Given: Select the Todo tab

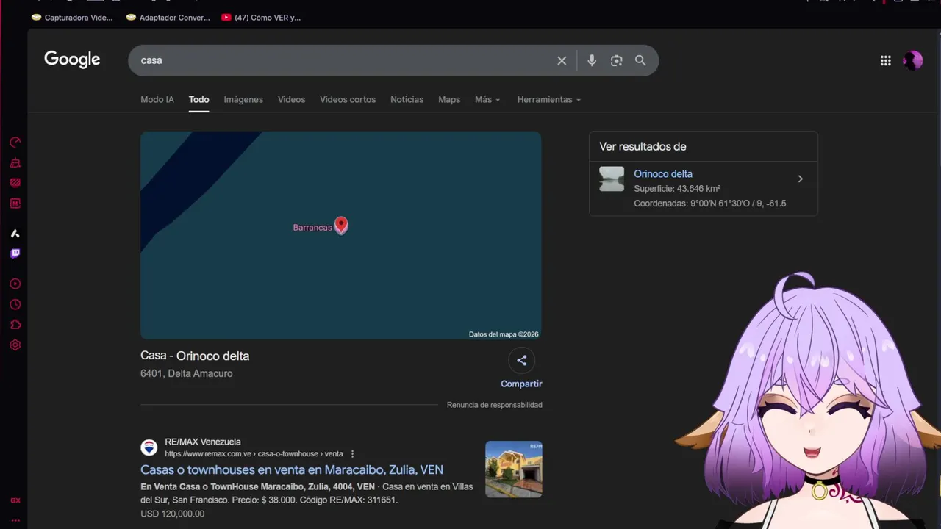Looking at the screenshot, I should coord(198,100).
